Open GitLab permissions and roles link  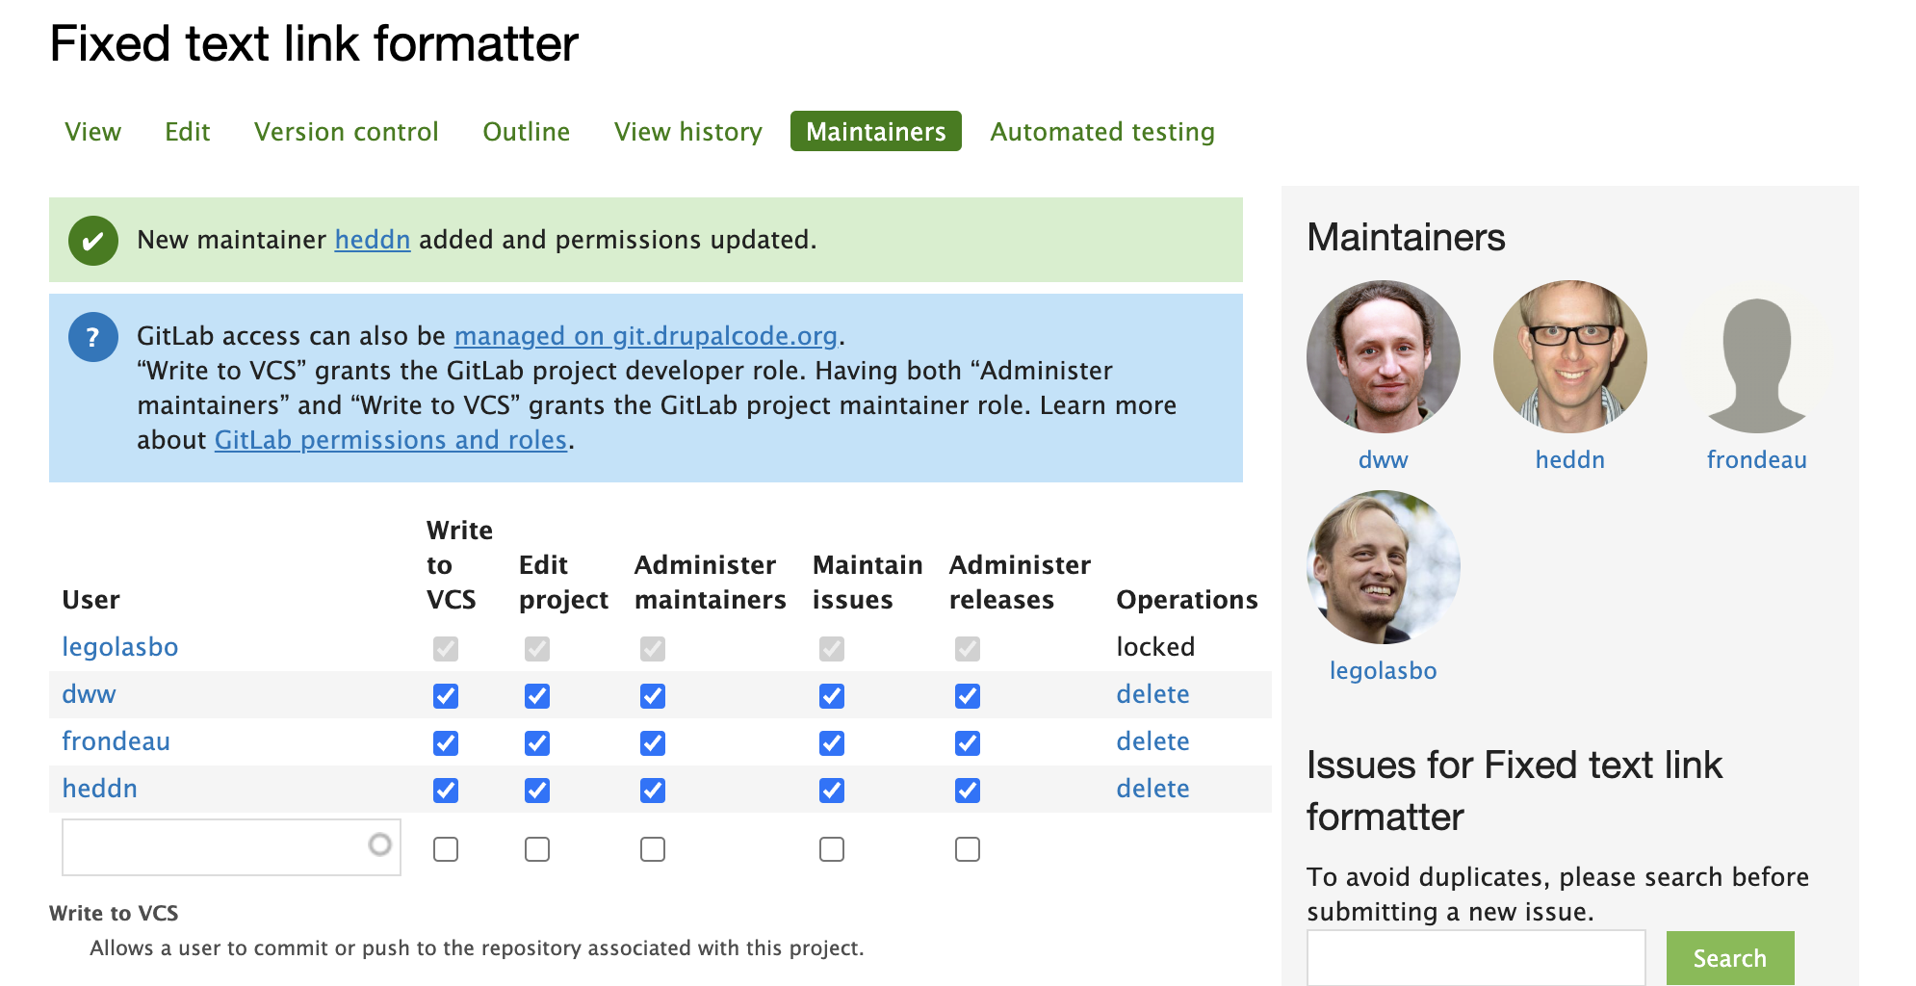(x=390, y=440)
